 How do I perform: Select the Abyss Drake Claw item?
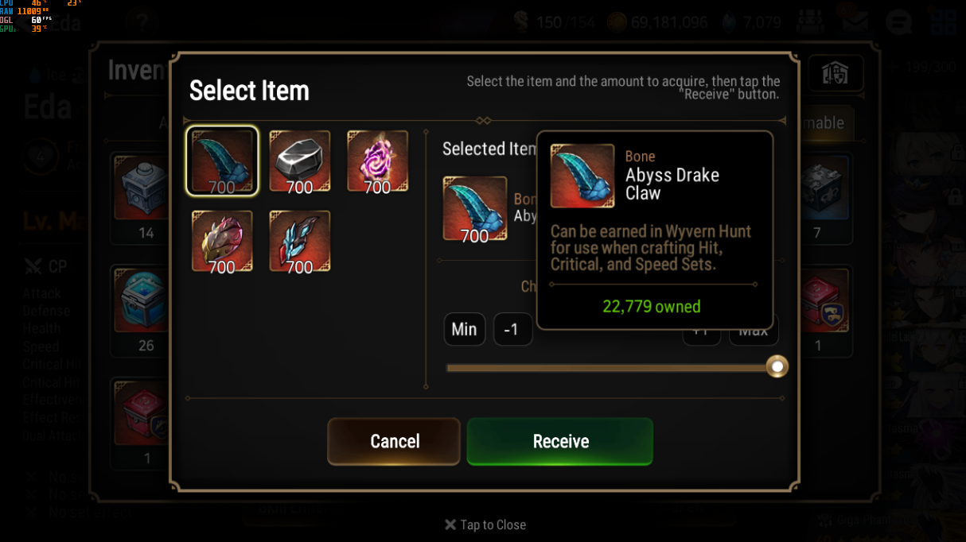(222, 161)
